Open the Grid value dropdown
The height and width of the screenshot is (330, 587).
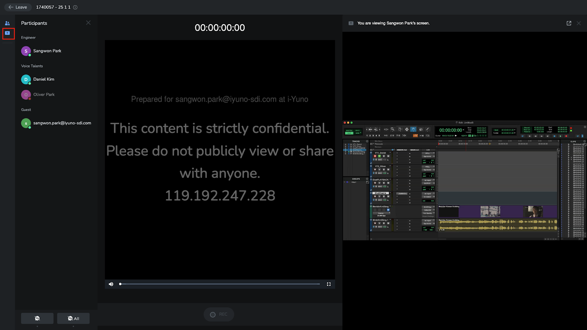(515, 130)
